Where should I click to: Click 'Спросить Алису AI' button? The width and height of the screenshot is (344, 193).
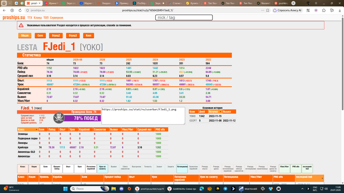point(287,10)
